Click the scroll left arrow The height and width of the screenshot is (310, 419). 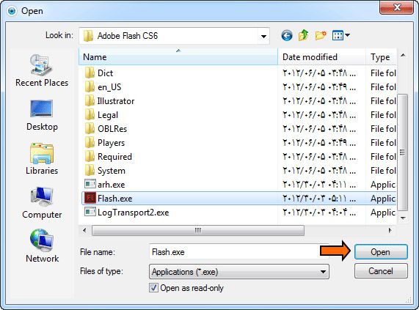pyautogui.click(x=84, y=230)
